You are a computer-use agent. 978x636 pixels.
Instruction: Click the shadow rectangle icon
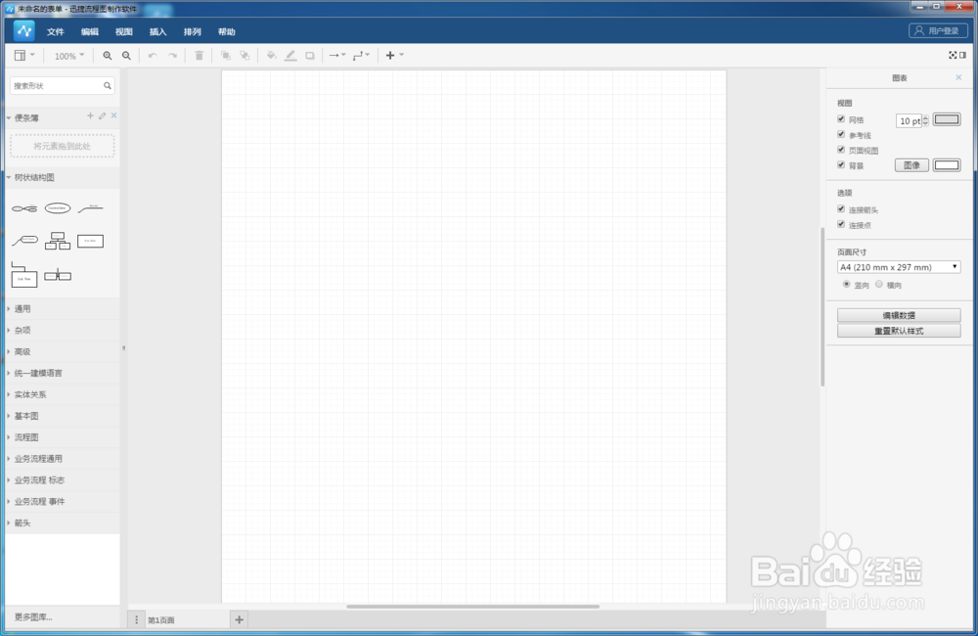pyautogui.click(x=310, y=56)
